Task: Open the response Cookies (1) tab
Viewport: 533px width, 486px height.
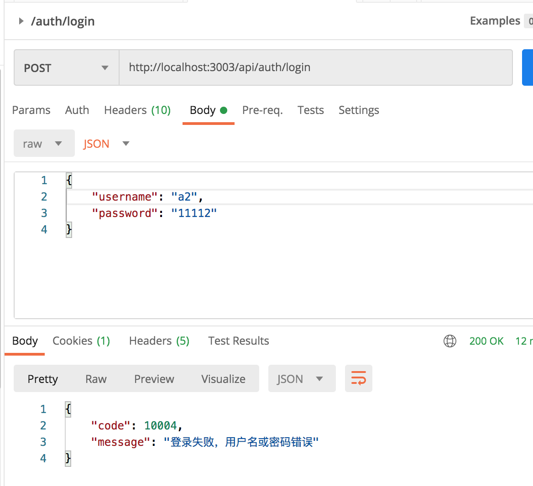Action: tap(81, 341)
